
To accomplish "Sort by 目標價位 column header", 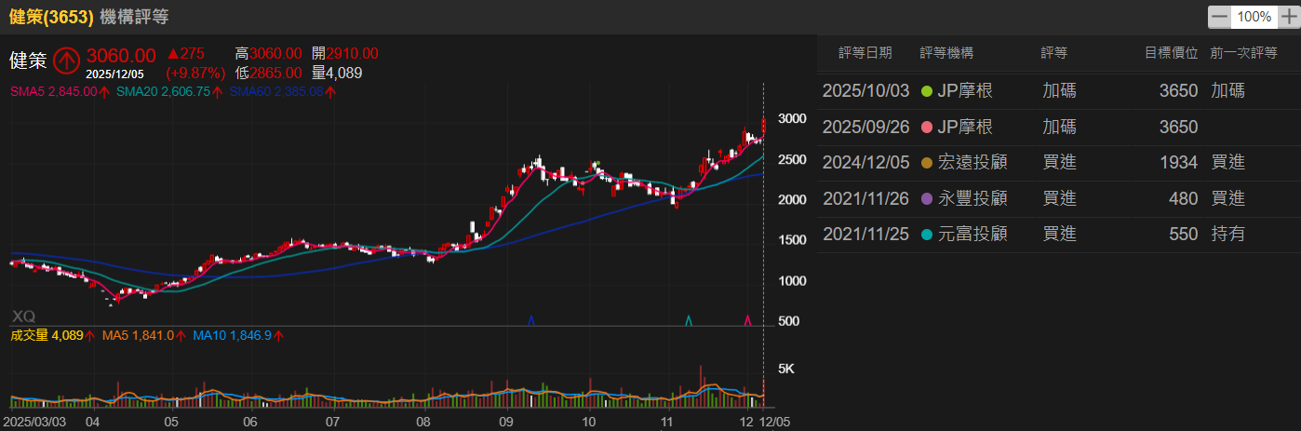I will (x=1171, y=53).
